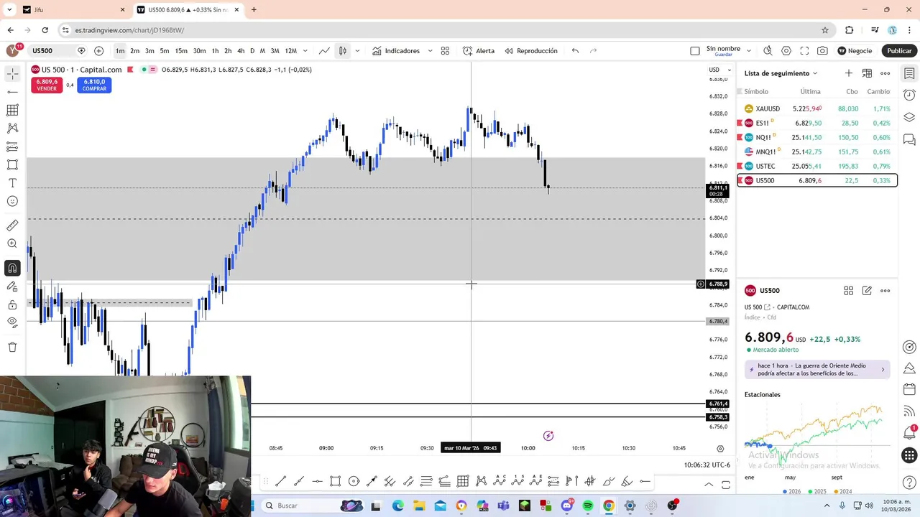This screenshot has width=920, height=517.
Task: Expand the chart type dropdown arrow
Action: pos(357,51)
